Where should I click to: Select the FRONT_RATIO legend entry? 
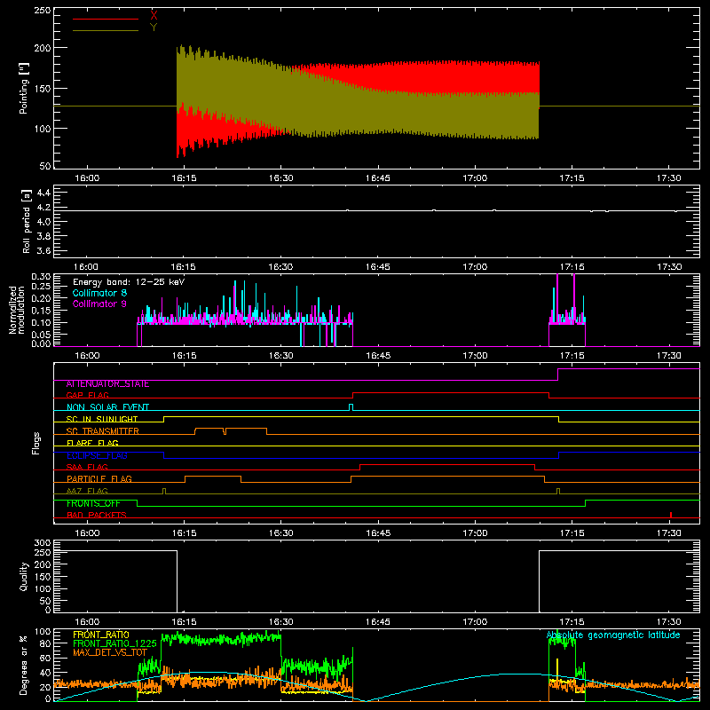click(101, 635)
